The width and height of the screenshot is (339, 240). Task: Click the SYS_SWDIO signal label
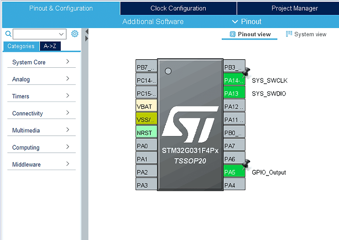tap(269, 94)
